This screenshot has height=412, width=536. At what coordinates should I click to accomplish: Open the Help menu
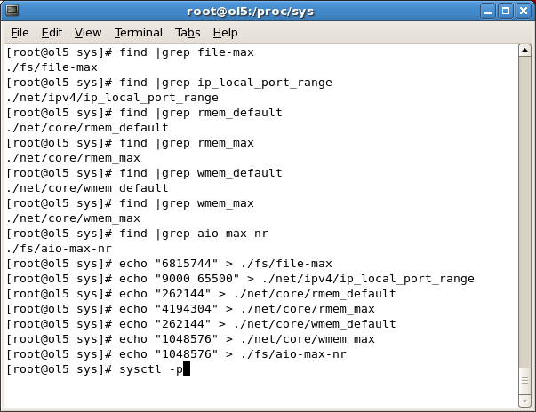pyautogui.click(x=225, y=33)
